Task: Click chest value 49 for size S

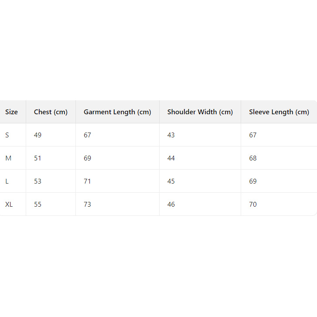Action: (38, 135)
